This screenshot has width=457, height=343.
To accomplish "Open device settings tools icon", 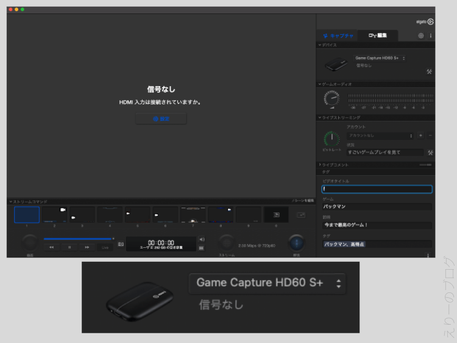I will click(x=430, y=71).
